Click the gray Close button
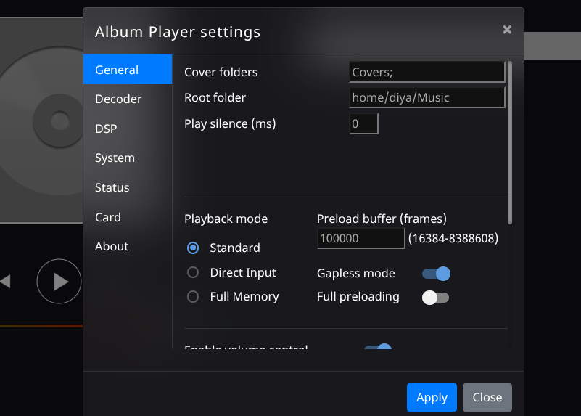This screenshot has width=581, height=416. tap(487, 397)
